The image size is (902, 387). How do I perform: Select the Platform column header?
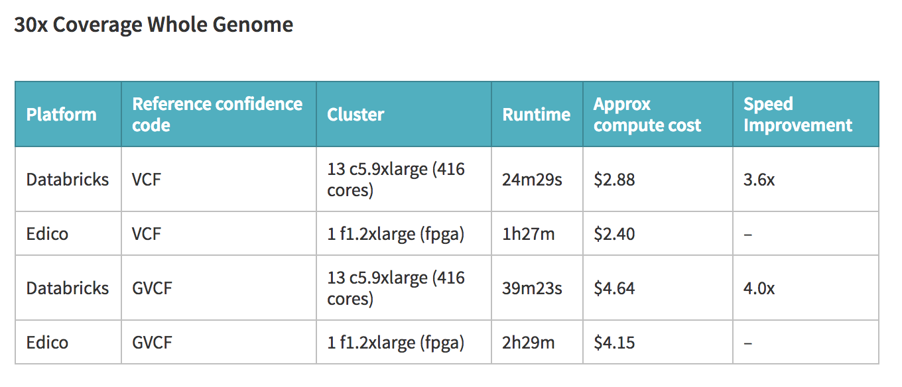62,115
